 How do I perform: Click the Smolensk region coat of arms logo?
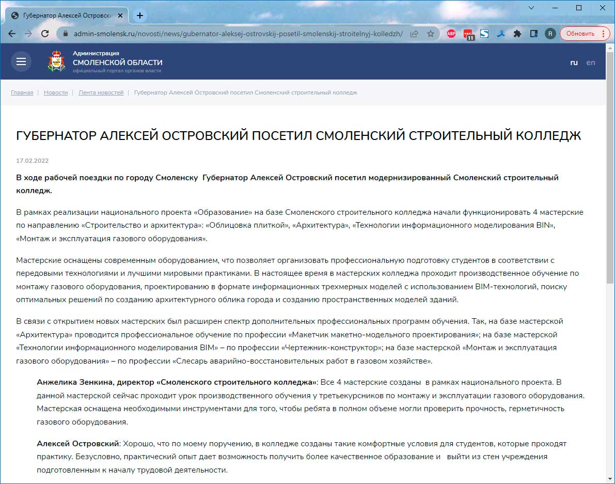click(x=56, y=61)
